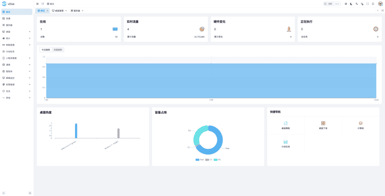Viewport: 385px width, 196px height.
Task: Toggle dark mode with the moon icon
Action: coord(351,4)
